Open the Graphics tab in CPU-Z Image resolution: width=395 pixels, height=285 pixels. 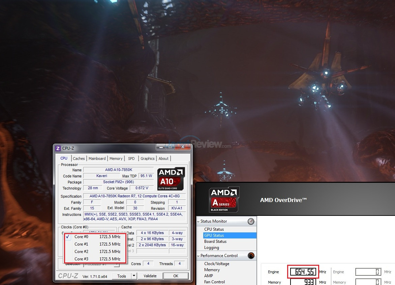tap(147, 159)
